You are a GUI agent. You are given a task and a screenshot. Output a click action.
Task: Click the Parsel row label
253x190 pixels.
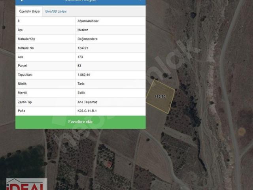(x=22, y=66)
